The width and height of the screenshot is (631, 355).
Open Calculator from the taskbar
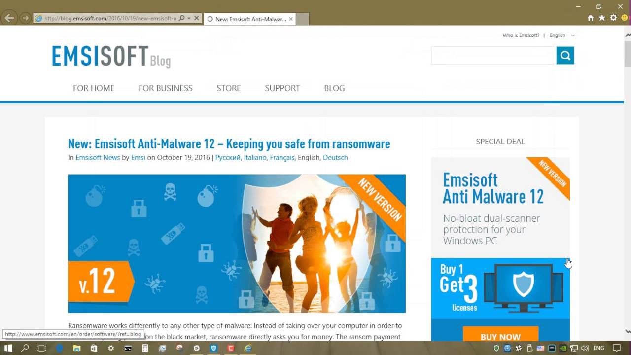click(145, 348)
